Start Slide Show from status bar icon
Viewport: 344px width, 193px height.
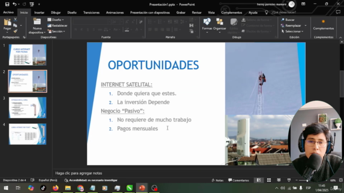289,180
